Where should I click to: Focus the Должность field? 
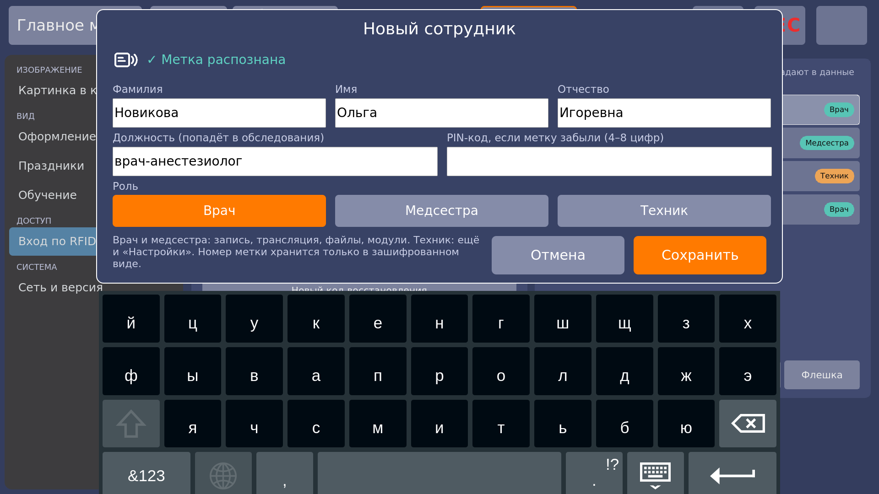(275, 161)
